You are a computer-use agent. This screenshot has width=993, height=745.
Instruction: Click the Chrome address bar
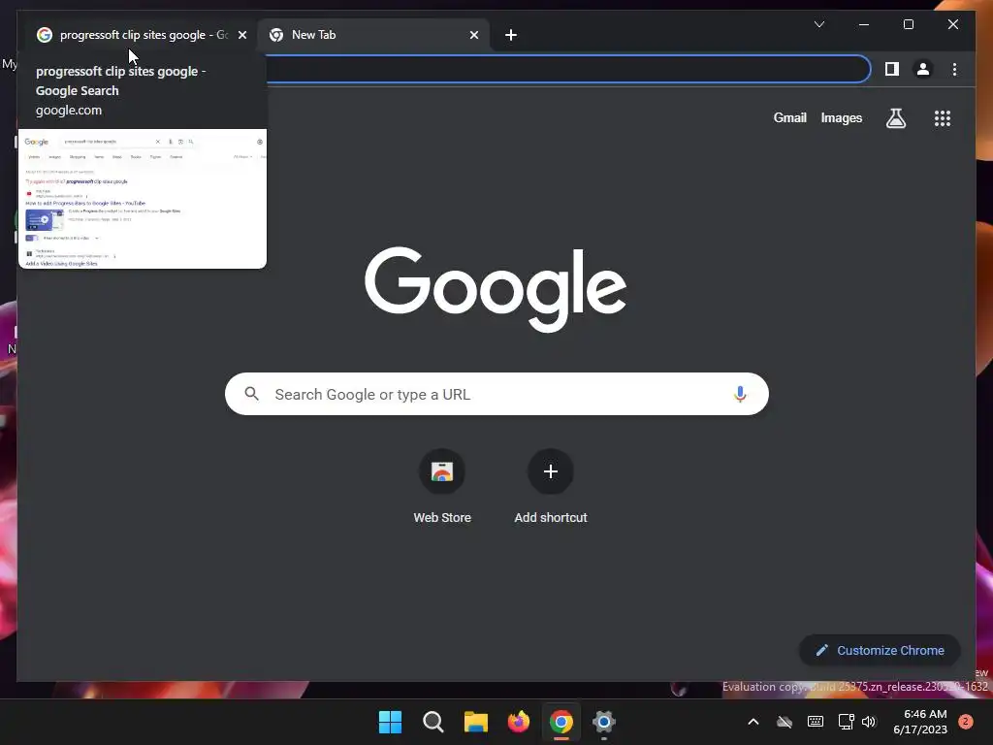pyautogui.click(x=566, y=69)
